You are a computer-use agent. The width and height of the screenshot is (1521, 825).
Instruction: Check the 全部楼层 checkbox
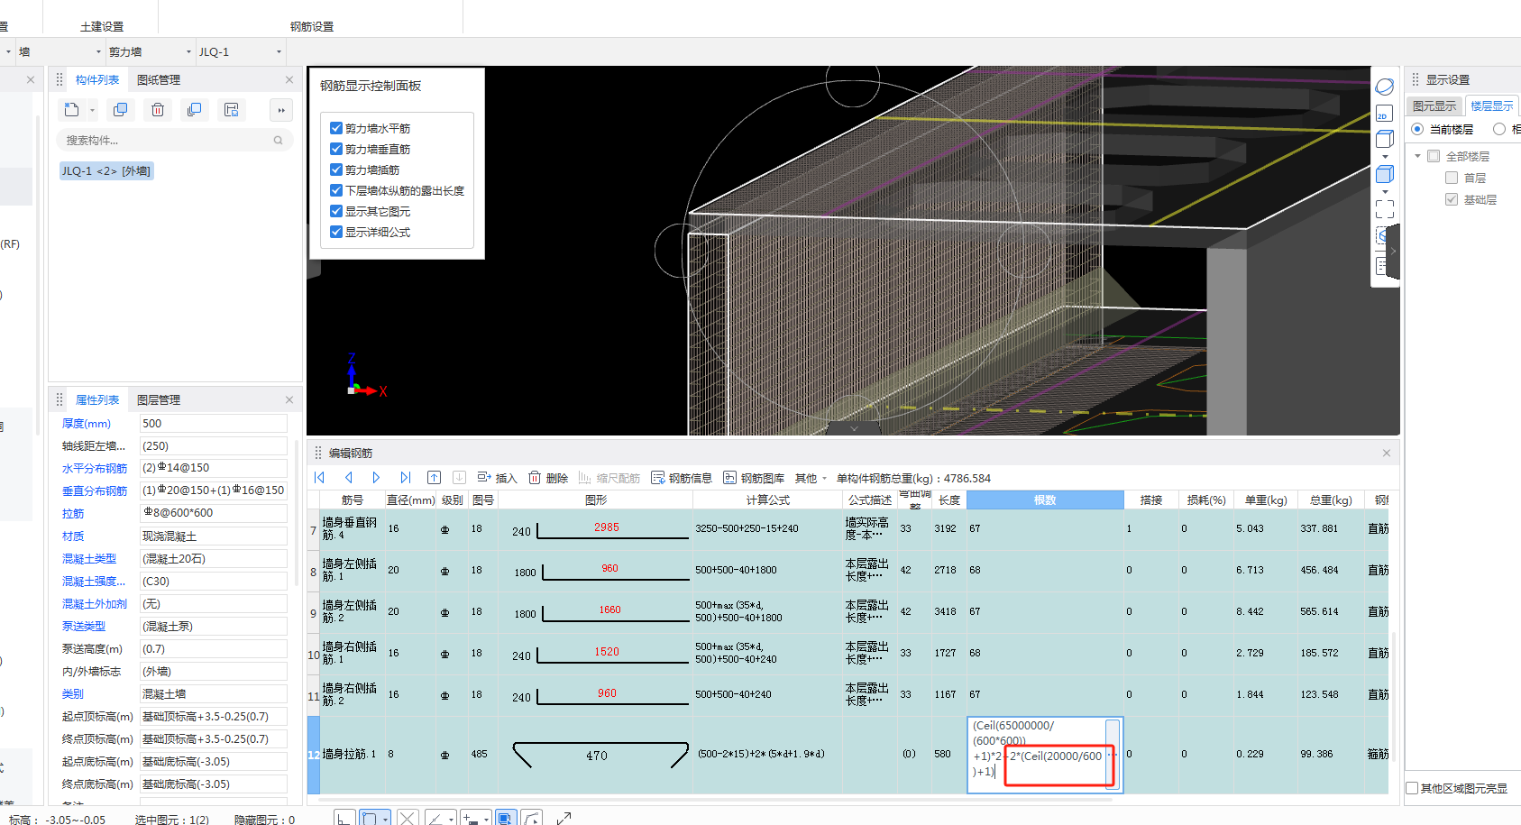[x=1434, y=156]
